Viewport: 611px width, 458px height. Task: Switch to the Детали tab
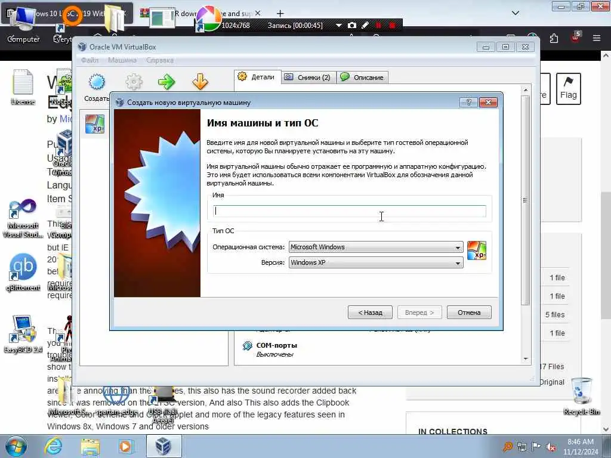pos(257,77)
